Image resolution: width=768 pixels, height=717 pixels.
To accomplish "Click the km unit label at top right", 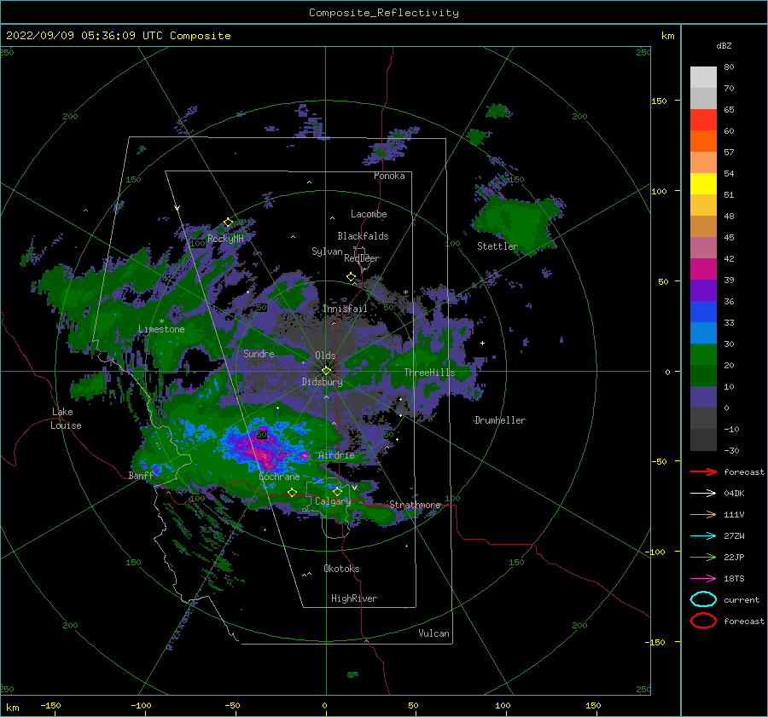I will point(667,36).
